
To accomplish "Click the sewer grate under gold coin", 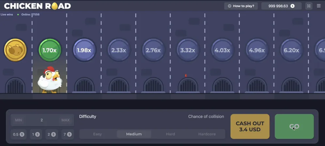I will tap(15, 85).
